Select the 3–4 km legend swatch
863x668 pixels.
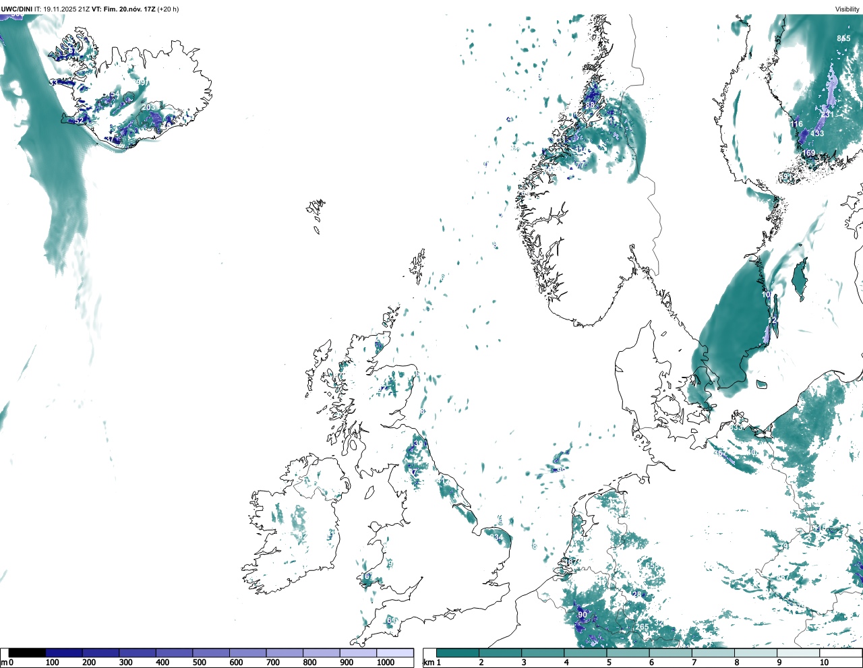[543, 652]
